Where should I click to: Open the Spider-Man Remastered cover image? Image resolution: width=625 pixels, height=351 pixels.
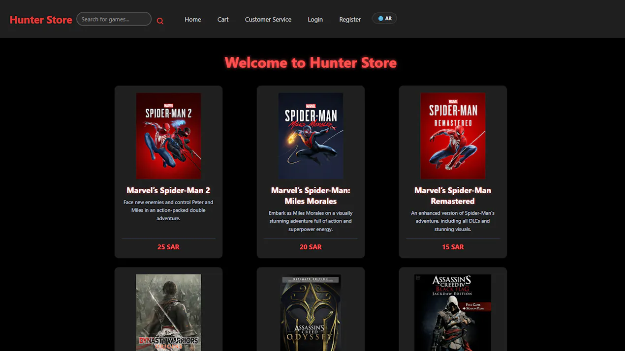(x=453, y=136)
